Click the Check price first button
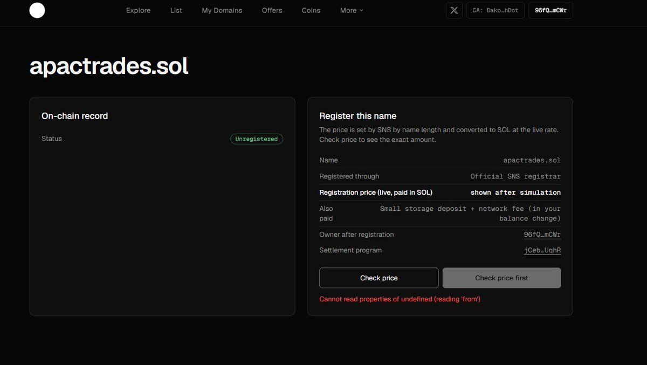The width and height of the screenshot is (647, 365). [x=501, y=278]
